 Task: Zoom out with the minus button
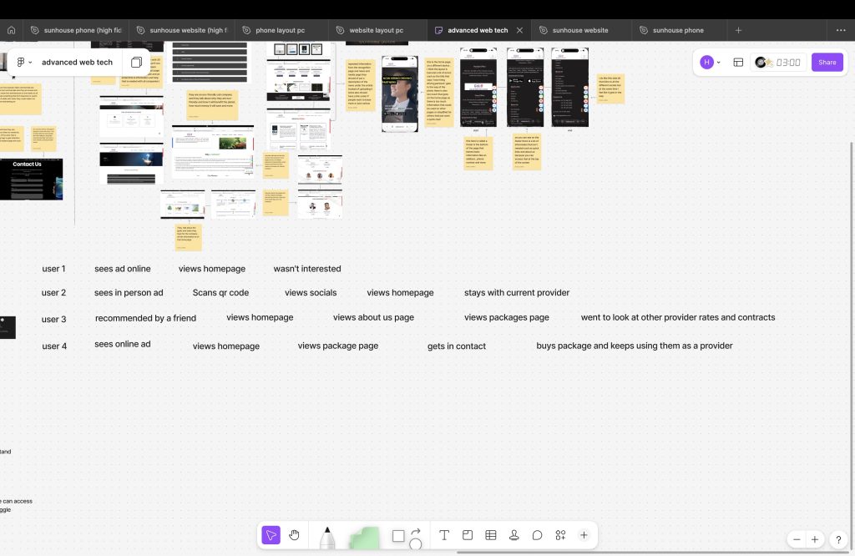click(797, 539)
